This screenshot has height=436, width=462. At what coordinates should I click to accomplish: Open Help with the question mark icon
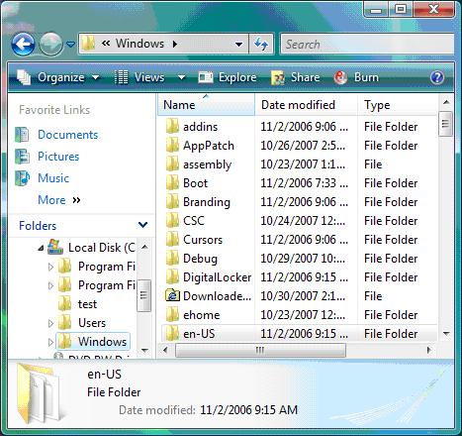(x=437, y=77)
